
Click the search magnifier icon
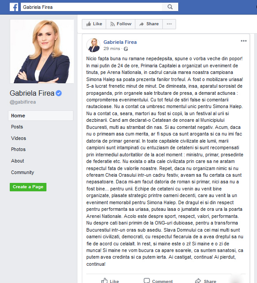point(170,7)
